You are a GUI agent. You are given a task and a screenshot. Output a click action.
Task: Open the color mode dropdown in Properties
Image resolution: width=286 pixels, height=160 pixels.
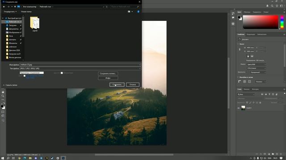256,64
